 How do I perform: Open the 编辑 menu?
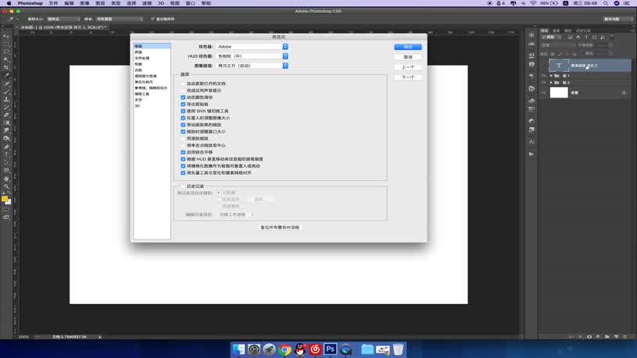(x=69, y=3)
